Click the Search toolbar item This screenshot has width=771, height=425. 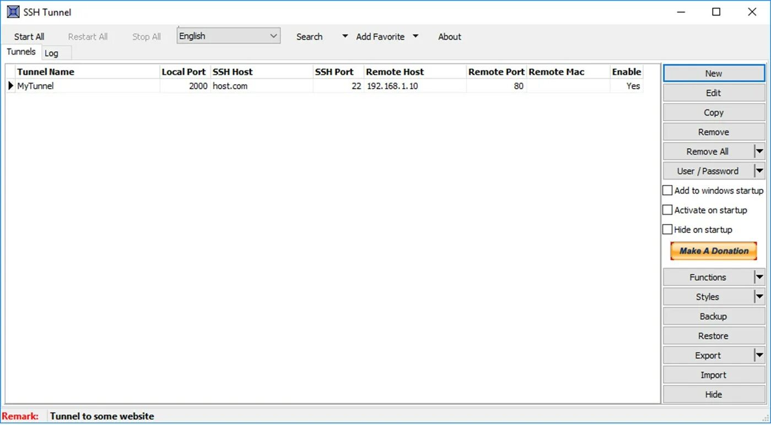coord(309,37)
